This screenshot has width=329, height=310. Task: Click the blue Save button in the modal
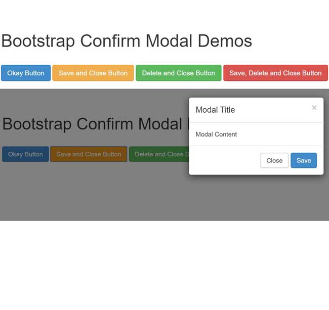click(x=304, y=160)
